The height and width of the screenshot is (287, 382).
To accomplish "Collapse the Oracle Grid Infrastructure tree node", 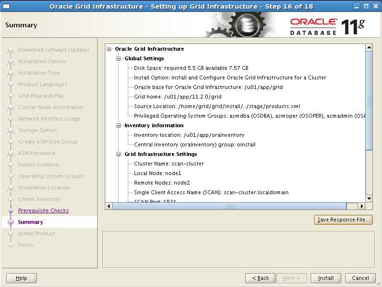I will (x=109, y=49).
